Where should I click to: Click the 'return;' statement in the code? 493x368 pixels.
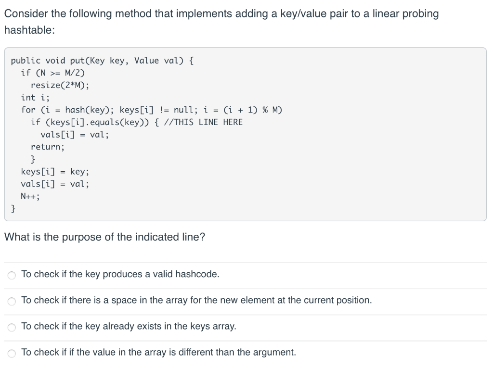tap(48, 147)
